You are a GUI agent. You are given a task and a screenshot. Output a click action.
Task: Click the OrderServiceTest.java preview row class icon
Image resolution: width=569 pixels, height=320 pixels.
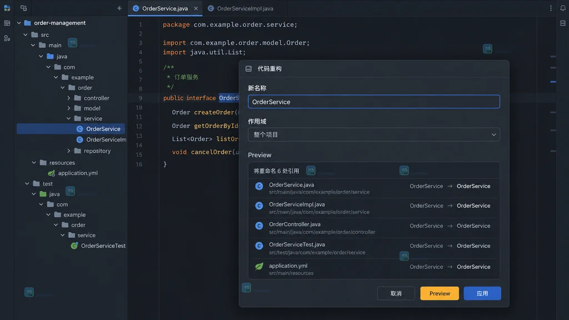pyautogui.click(x=259, y=246)
